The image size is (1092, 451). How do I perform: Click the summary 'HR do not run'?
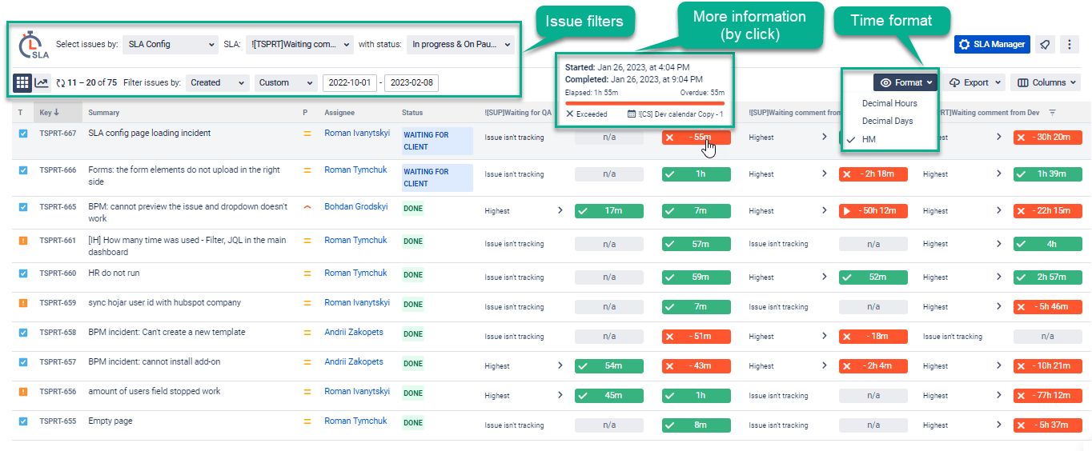pos(114,273)
